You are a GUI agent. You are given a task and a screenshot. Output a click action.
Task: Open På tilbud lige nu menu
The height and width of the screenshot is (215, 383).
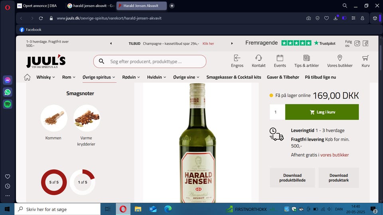pos(320,77)
